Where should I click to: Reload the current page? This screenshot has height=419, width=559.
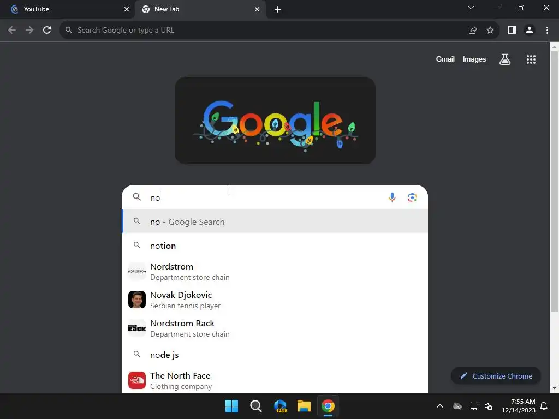[x=47, y=31]
